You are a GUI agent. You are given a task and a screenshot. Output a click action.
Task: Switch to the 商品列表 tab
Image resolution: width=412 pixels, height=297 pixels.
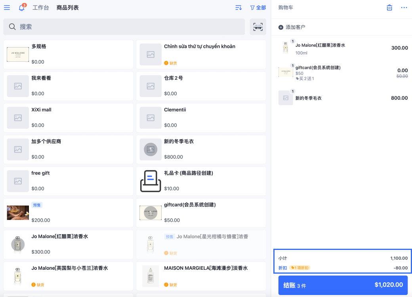click(67, 8)
